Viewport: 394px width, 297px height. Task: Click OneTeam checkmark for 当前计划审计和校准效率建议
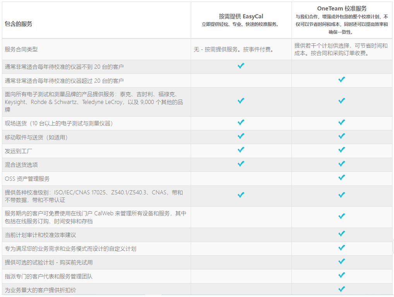pos(341,234)
